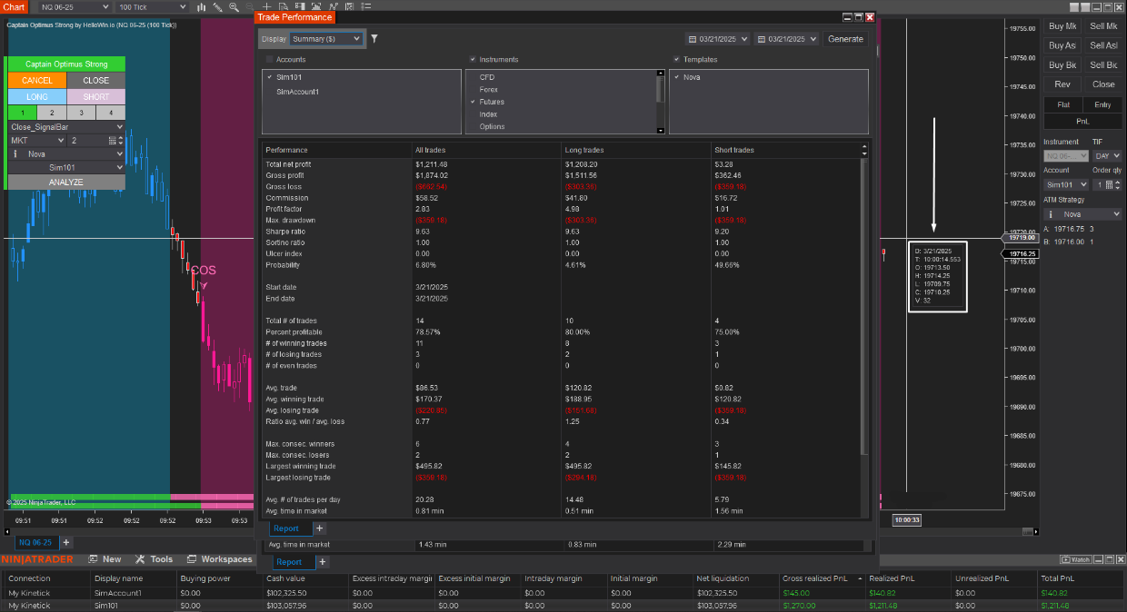Click the Buy Mkt button
The image size is (1127, 612).
[1062, 26]
